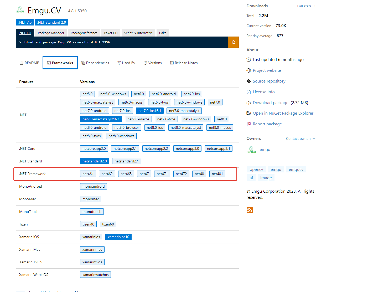
Task: Click the ai tag
Action: (x=251, y=178)
